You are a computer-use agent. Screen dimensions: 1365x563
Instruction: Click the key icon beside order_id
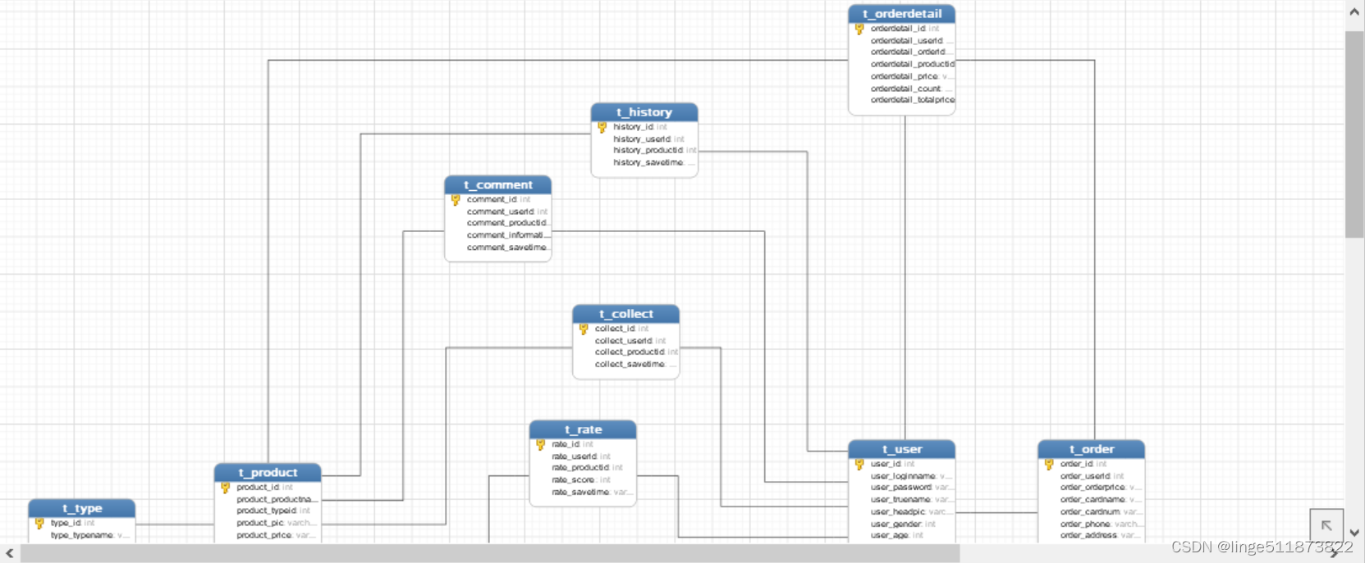[x=1049, y=464]
